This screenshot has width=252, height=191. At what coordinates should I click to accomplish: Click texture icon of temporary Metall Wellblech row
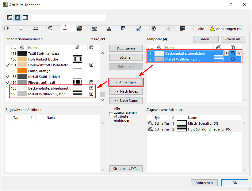233,59
